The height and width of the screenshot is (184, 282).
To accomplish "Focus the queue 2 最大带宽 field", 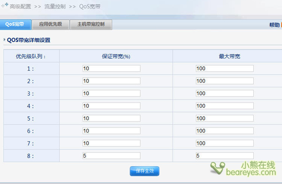I will tap(225, 81).
